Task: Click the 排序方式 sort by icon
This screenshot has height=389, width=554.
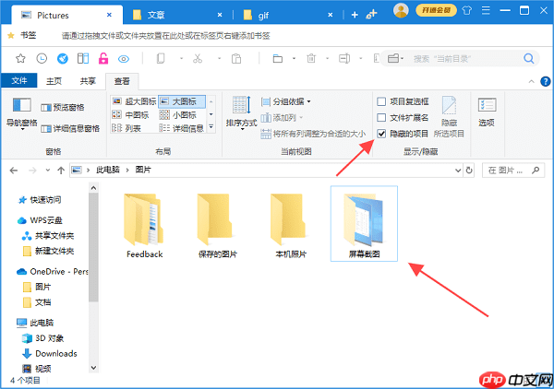Action: pyautogui.click(x=242, y=112)
